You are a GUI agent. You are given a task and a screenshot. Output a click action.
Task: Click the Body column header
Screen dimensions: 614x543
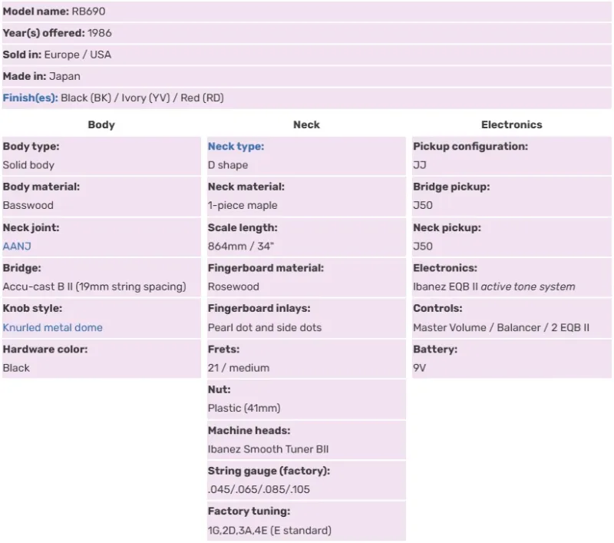point(101,124)
